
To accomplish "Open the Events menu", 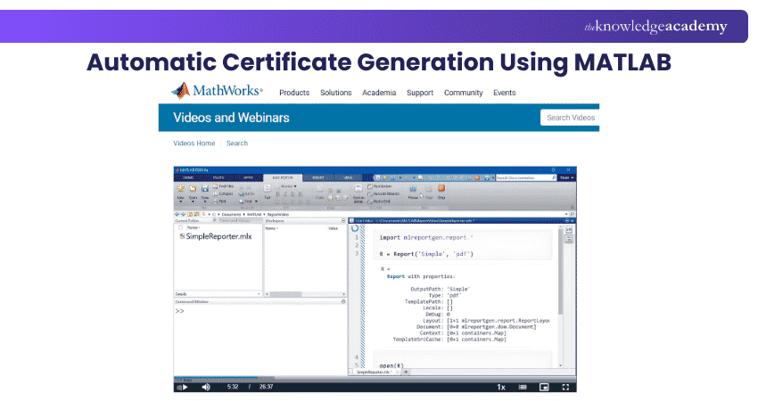I will coord(504,93).
